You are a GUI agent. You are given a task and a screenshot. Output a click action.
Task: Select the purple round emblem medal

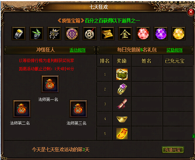(x=72, y=33)
